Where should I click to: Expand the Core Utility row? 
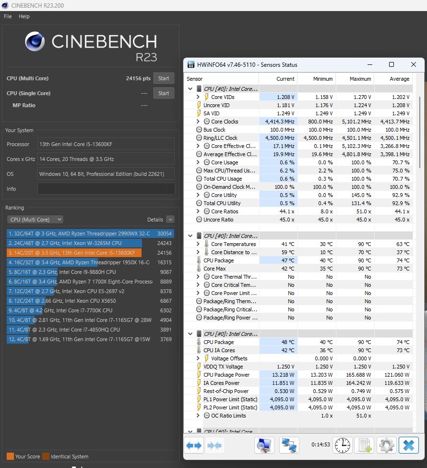pos(198,195)
